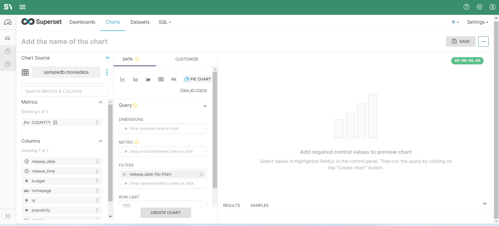
Task: Collapse the Chart Source panel with arrow icon
Action: pos(108,58)
